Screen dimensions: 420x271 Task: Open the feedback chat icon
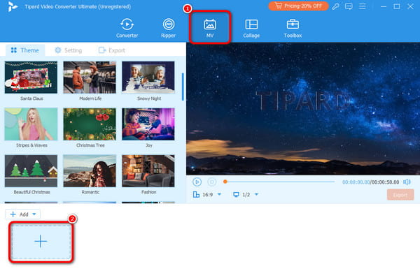coord(349,6)
